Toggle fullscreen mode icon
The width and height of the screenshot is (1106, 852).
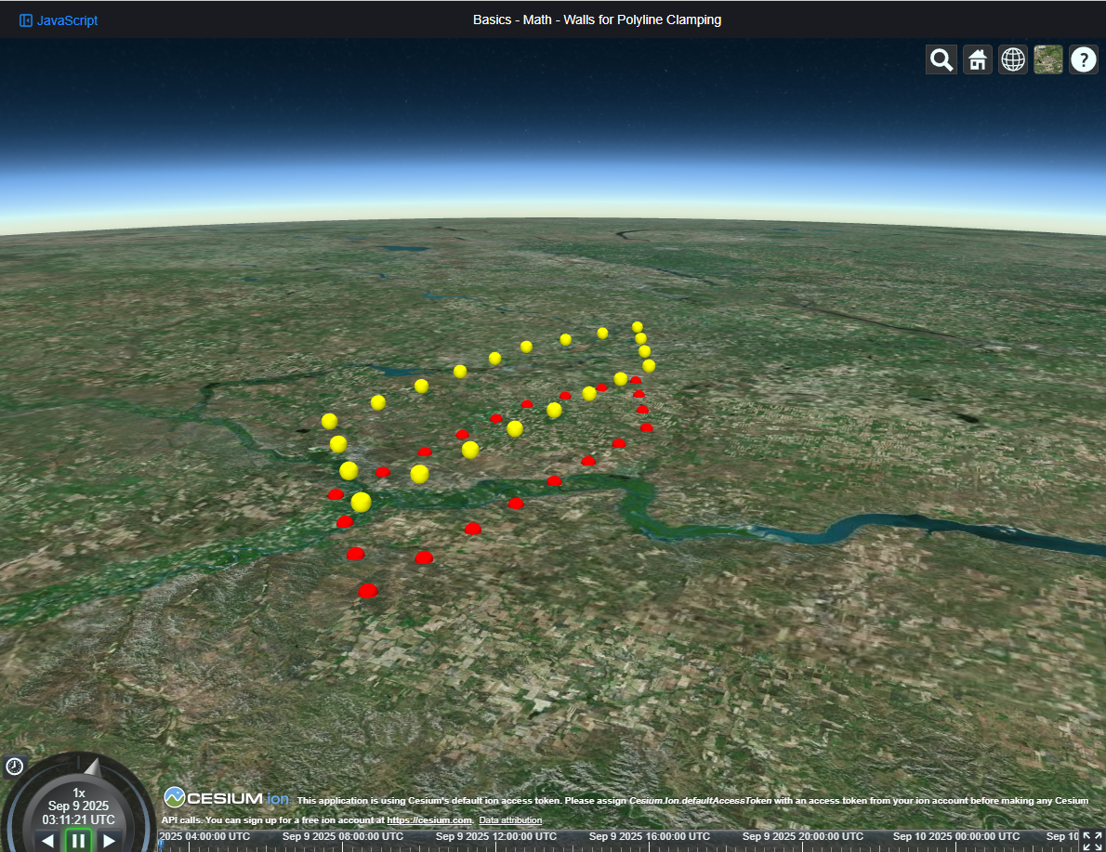[x=1093, y=841]
